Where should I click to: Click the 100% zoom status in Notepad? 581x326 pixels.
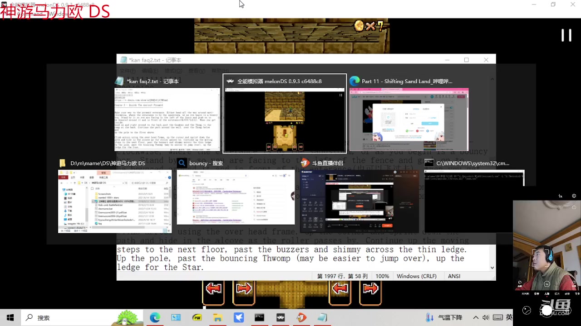coord(382,276)
